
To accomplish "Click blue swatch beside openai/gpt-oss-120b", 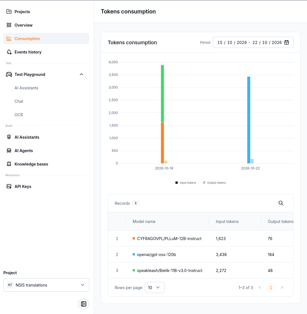I will [x=134, y=254].
